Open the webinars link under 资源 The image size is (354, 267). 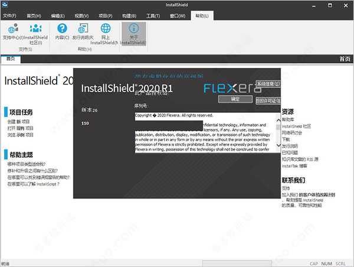tap(291, 133)
